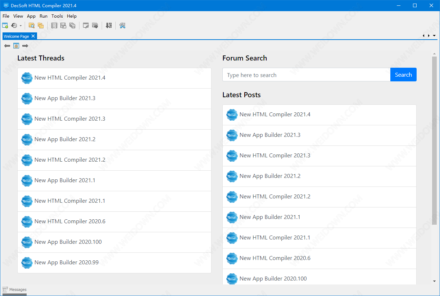This screenshot has height=296, width=440.
Task: Click the New project toolbar icon
Action: (5, 26)
